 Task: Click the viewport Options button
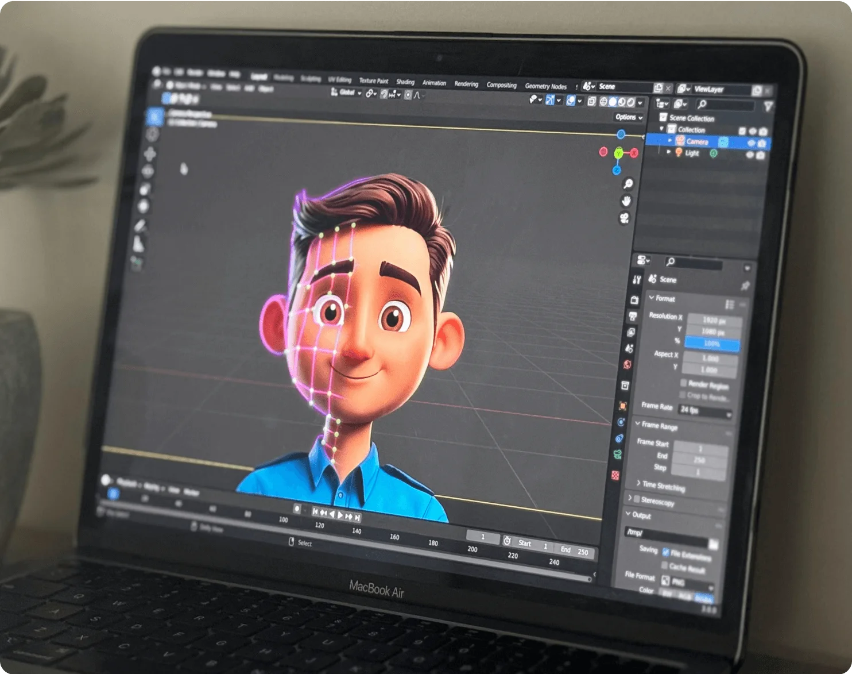point(629,117)
